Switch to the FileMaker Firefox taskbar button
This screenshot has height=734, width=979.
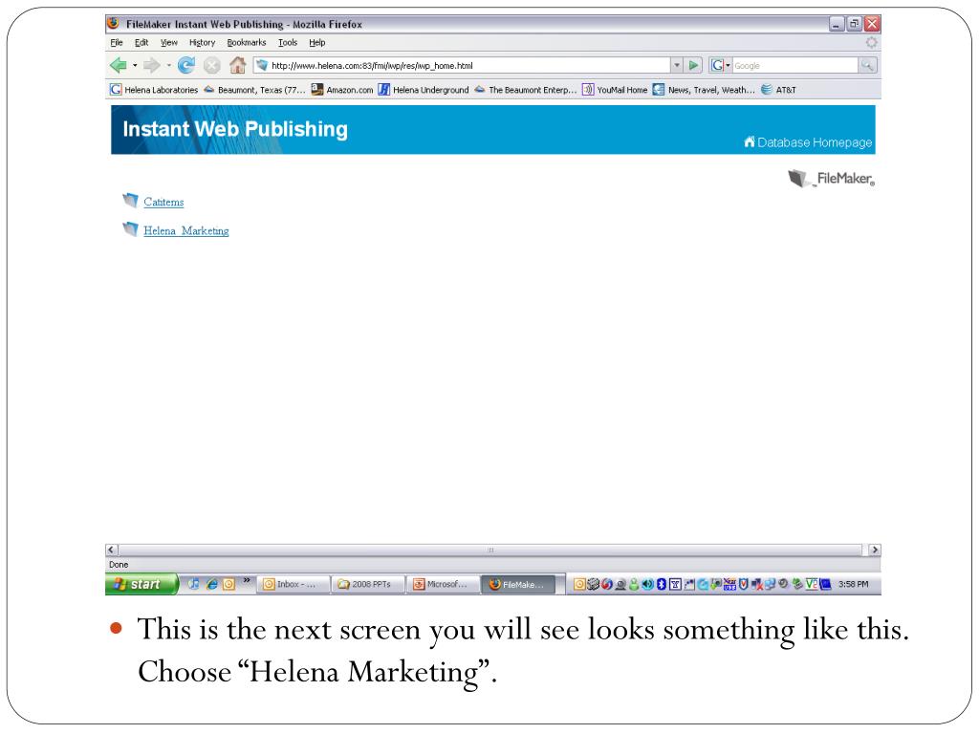point(518,584)
